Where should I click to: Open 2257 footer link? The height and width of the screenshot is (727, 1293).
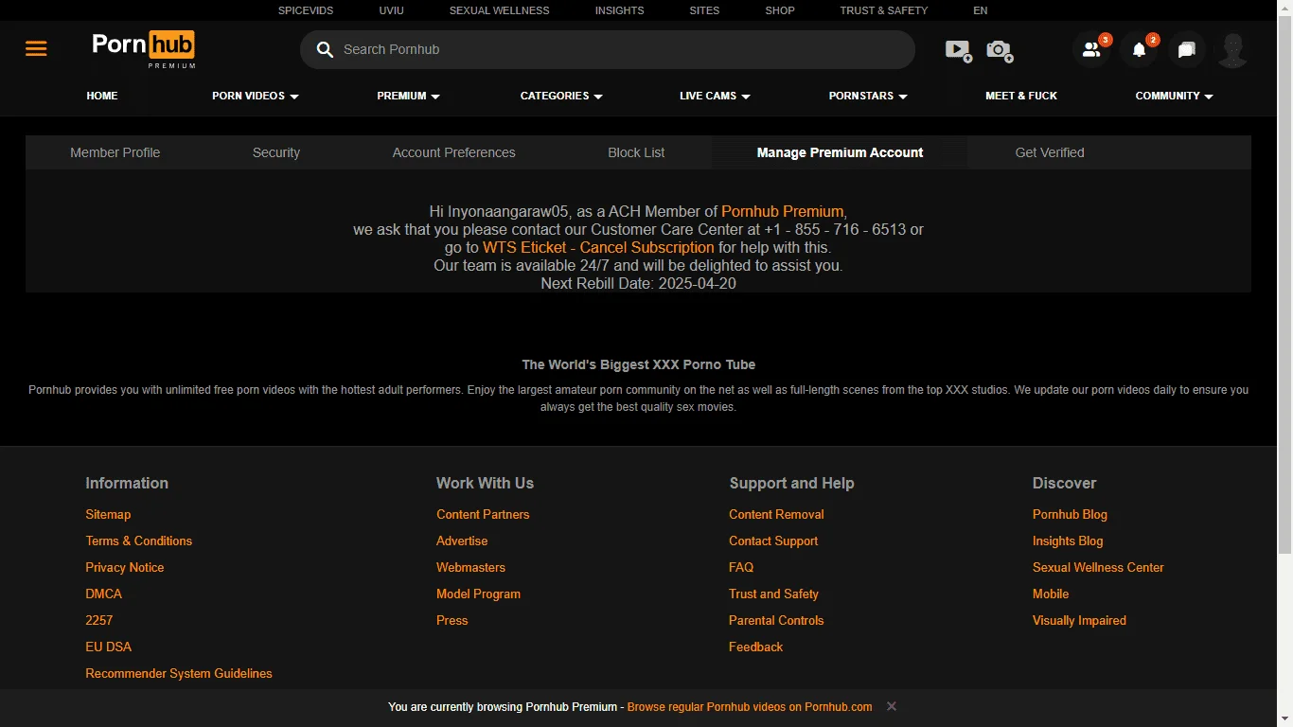[x=98, y=620]
